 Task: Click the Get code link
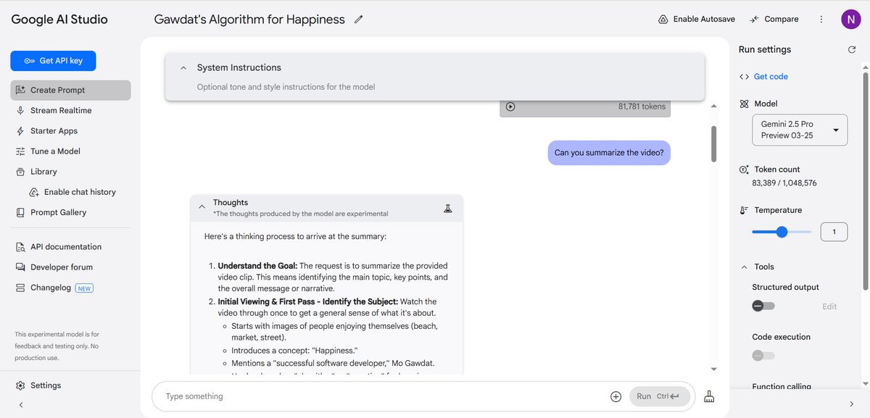click(771, 77)
